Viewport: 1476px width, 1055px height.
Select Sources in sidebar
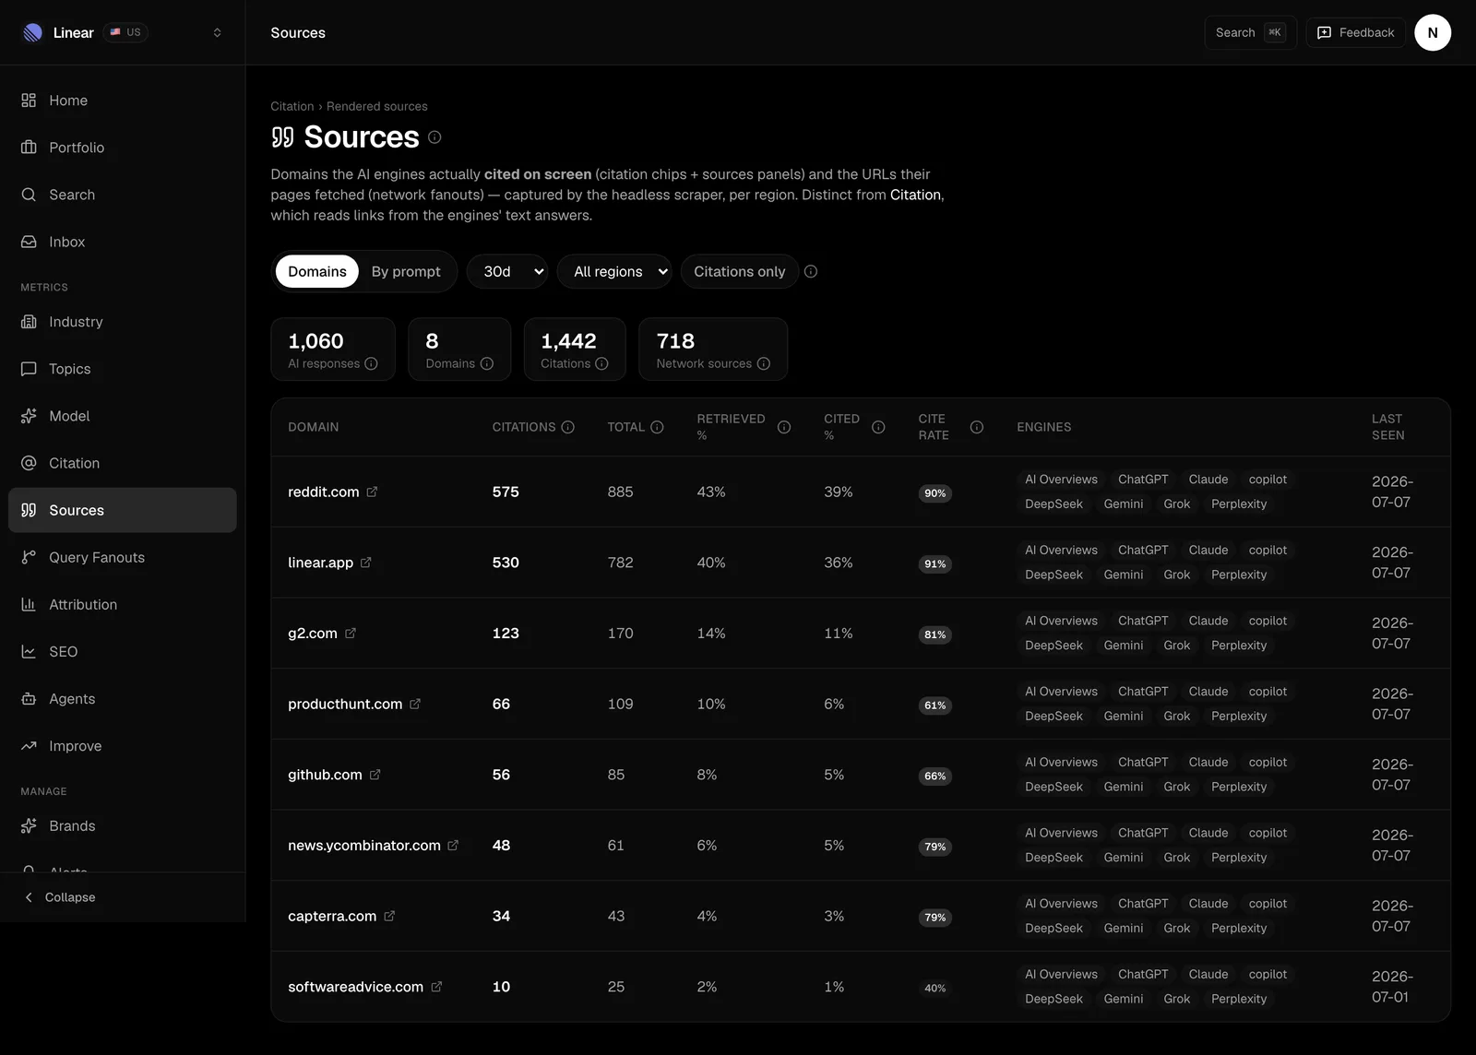pos(123,510)
